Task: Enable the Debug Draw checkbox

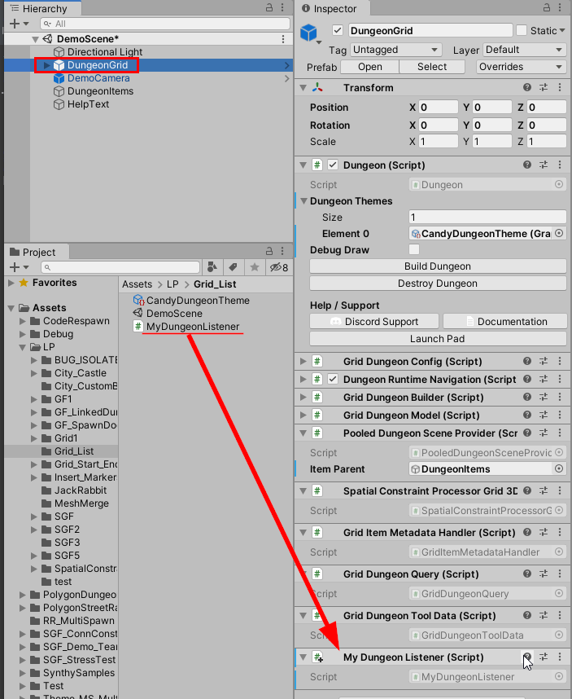Action: pyautogui.click(x=414, y=250)
